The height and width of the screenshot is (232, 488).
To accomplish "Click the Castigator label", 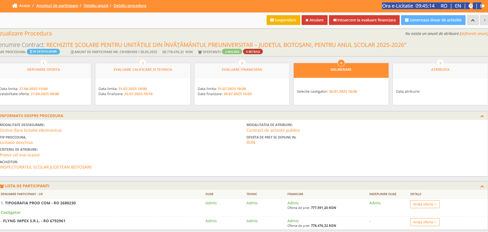I will click(x=11, y=212).
